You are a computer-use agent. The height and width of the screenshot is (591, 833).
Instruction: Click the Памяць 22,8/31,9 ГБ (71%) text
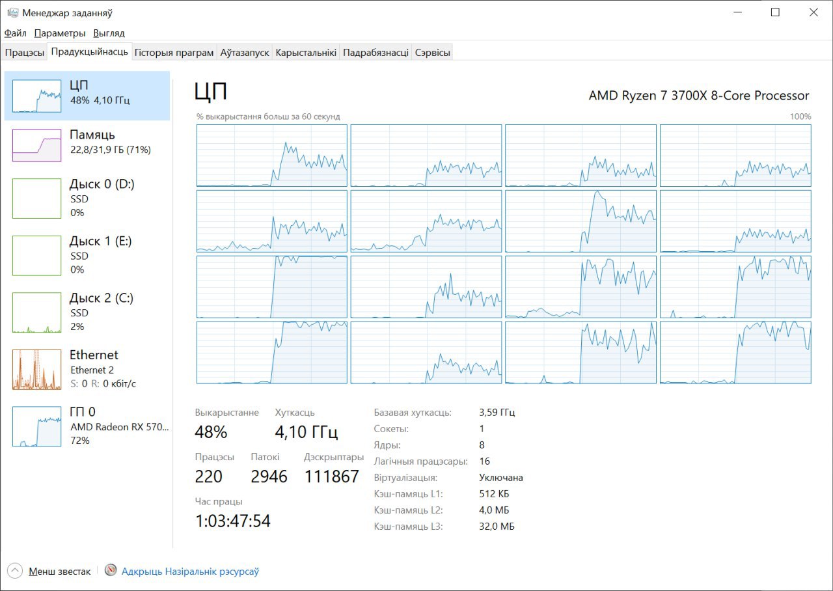pyautogui.click(x=111, y=150)
